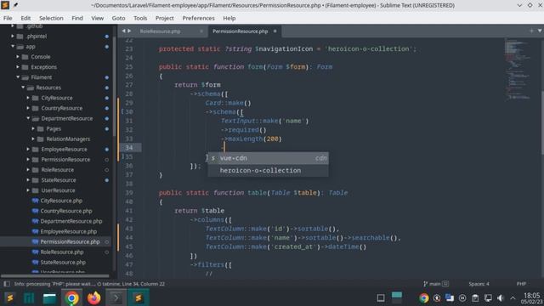Change syntax via PHP status label
Viewport: 544px width, 306px height.
[x=521, y=284]
